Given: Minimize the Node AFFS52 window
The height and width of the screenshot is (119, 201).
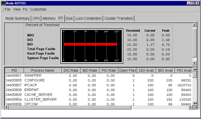Looking at the screenshot, I should click(189, 3).
